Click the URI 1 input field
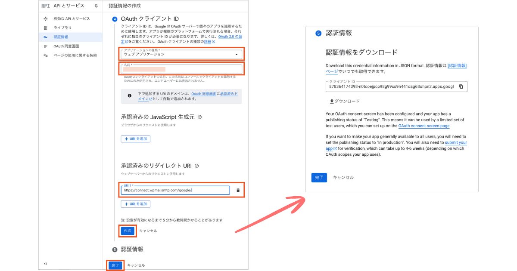The image size is (517, 271). (175, 190)
